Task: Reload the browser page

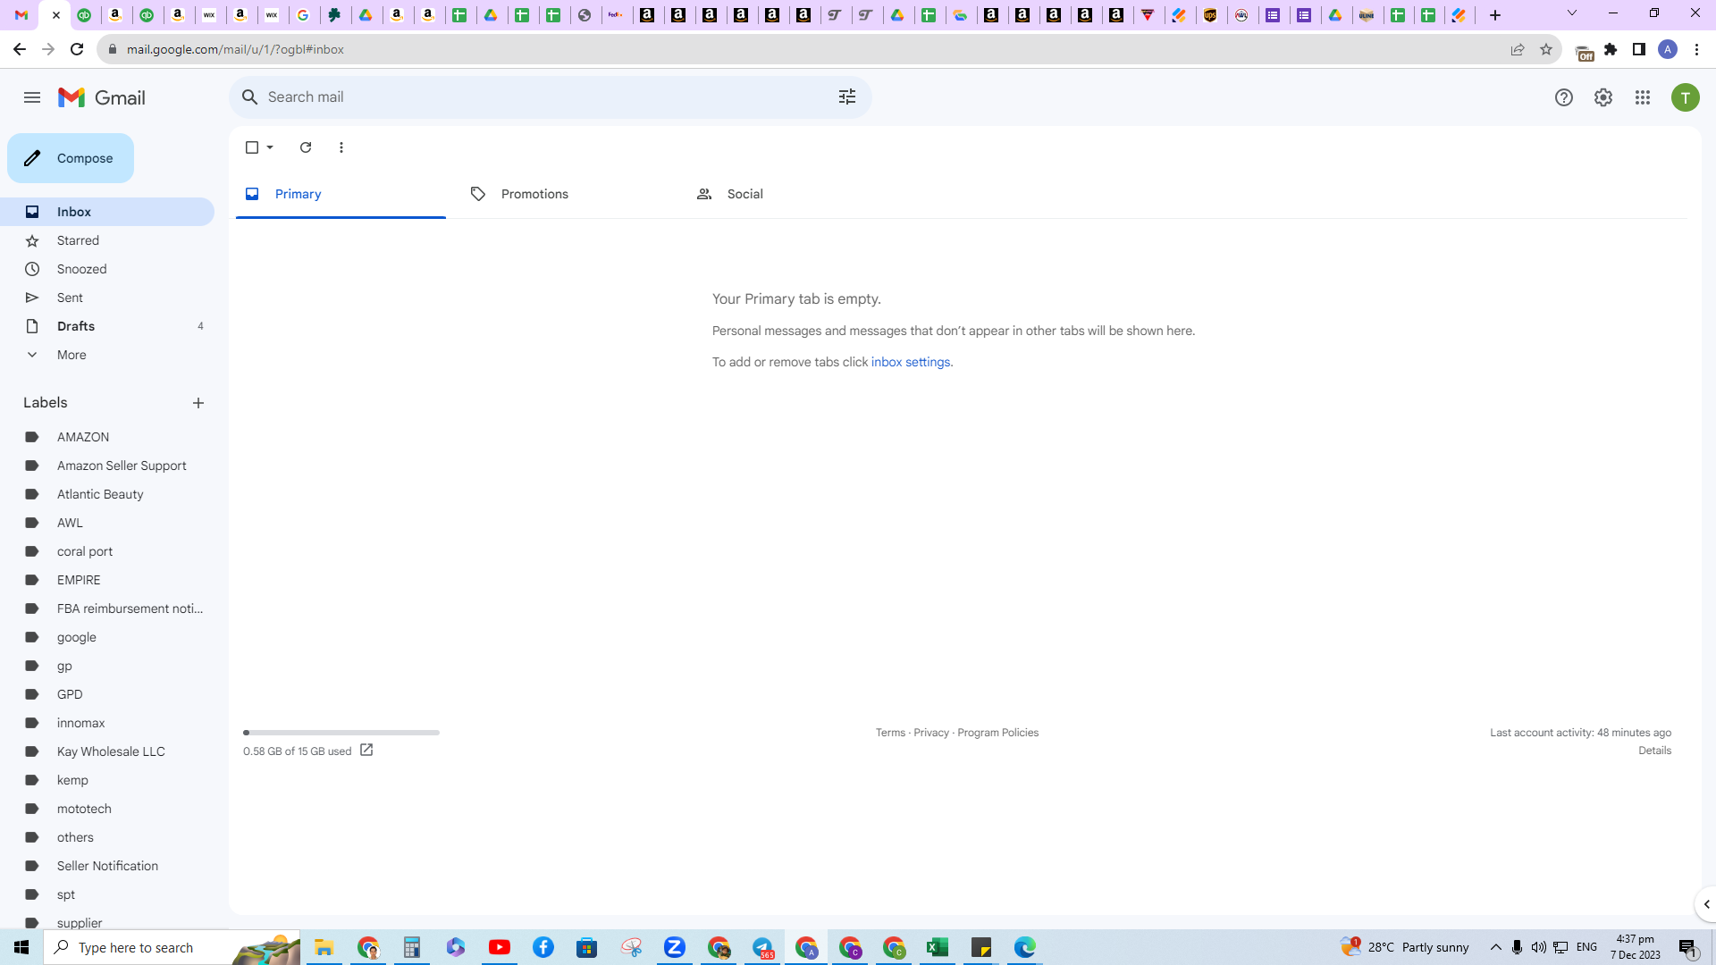Action: [77, 49]
